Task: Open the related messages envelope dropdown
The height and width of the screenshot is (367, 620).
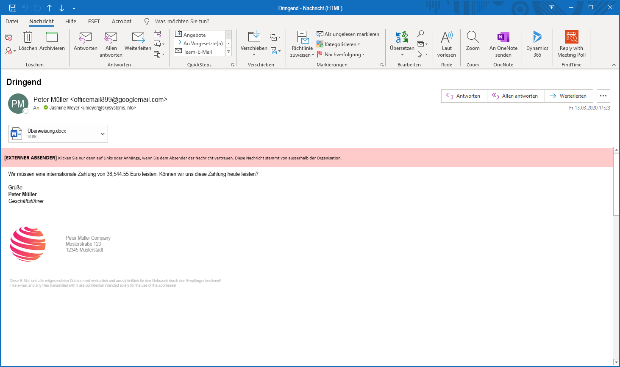Action: point(423,44)
